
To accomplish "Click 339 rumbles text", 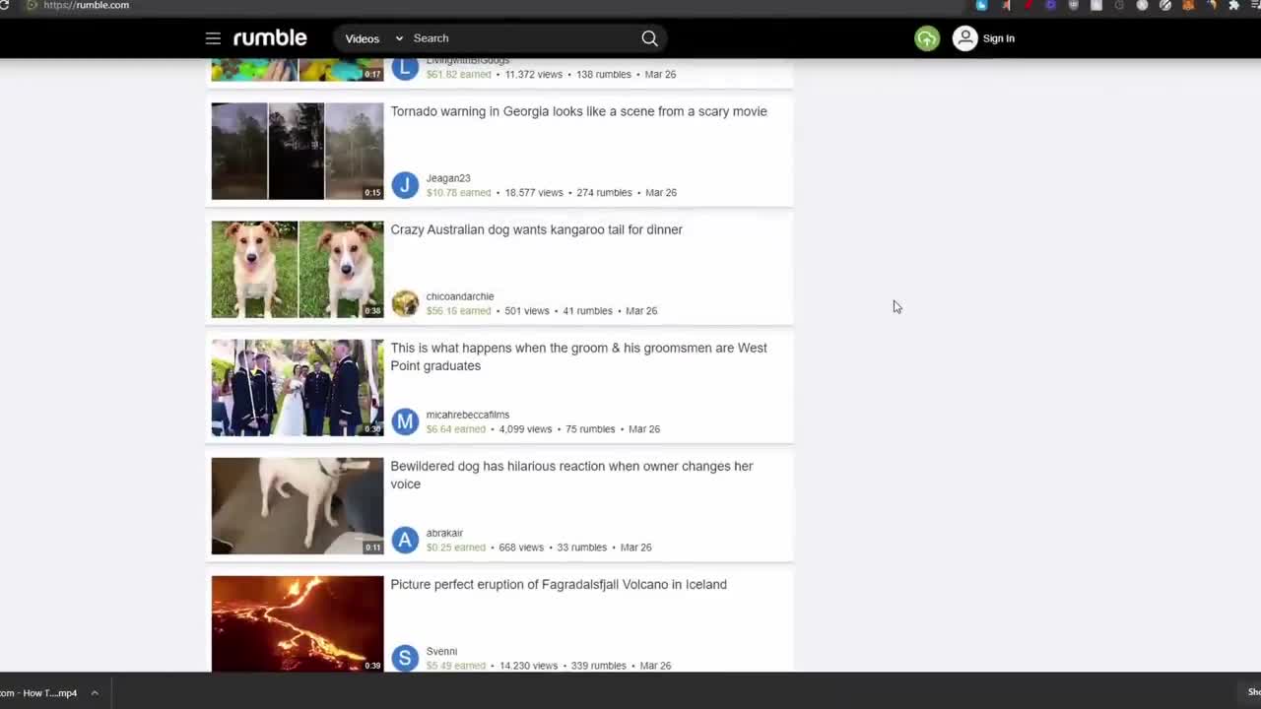I will 598,666.
